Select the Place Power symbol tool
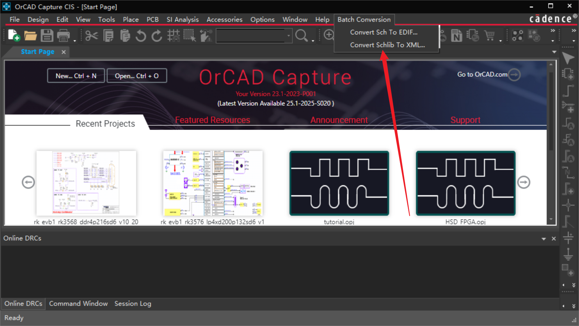Viewport: 579px width, 326px height. coord(568,237)
